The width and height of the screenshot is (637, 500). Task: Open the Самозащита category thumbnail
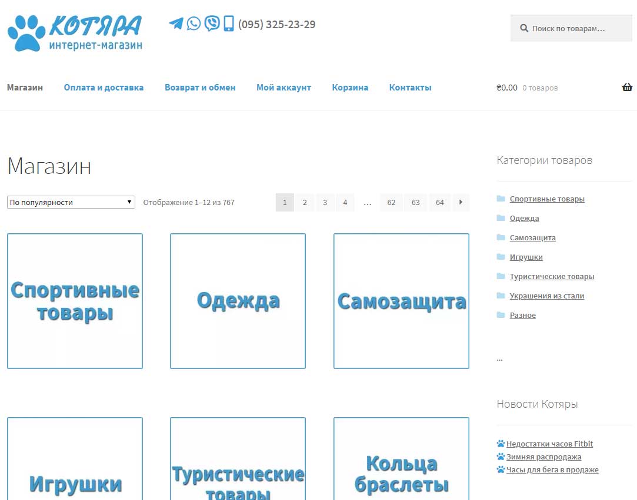click(401, 301)
